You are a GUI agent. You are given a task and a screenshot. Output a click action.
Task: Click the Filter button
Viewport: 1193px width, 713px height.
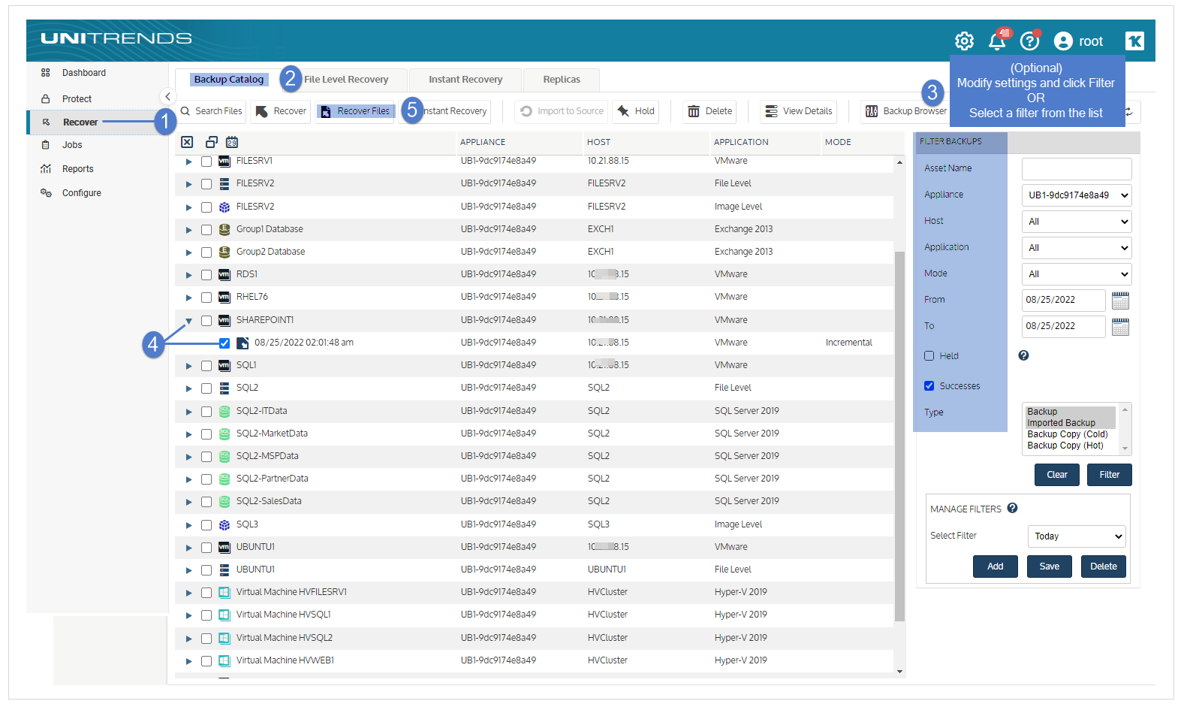(x=1110, y=475)
